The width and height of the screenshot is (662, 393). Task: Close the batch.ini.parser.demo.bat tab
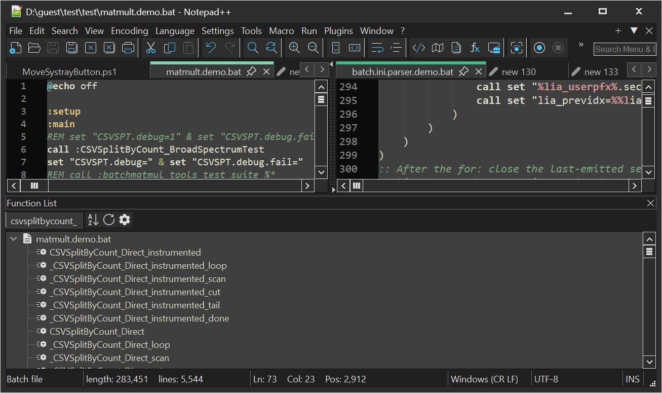click(479, 72)
